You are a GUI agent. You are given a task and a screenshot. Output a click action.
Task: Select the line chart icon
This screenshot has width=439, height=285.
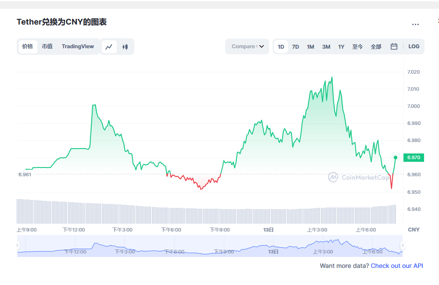point(109,46)
